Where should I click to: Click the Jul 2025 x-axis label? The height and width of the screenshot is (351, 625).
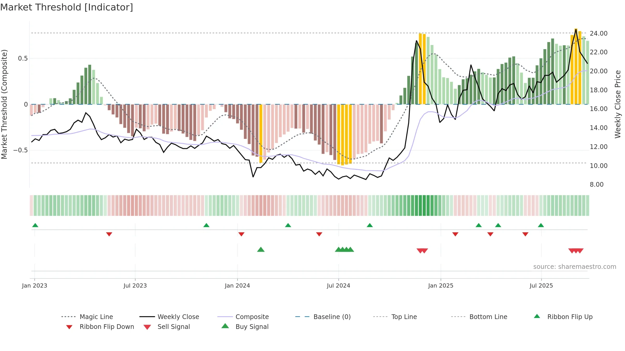click(541, 285)
